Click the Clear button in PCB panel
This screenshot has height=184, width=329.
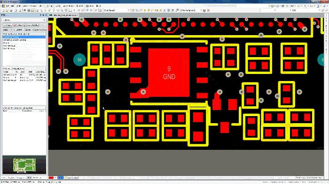pos(18,25)
